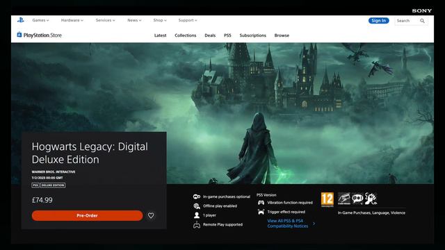Open the Latest store tab
This screenshot has height=250, width=445.
(161, 35)
